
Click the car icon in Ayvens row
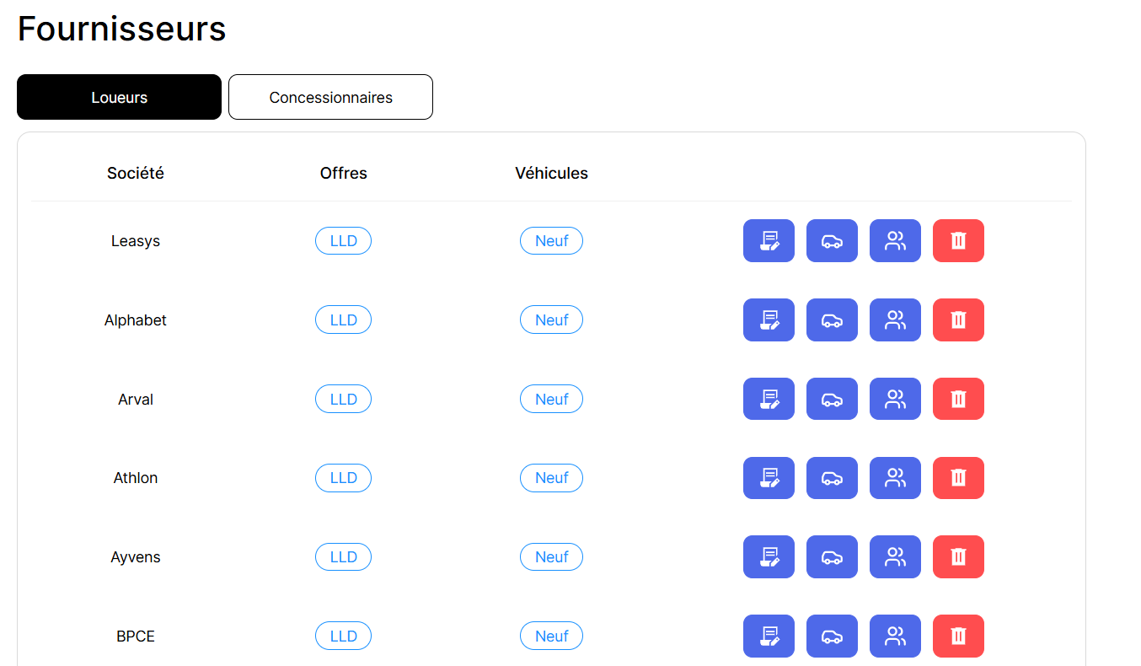[x=832, y=557]
